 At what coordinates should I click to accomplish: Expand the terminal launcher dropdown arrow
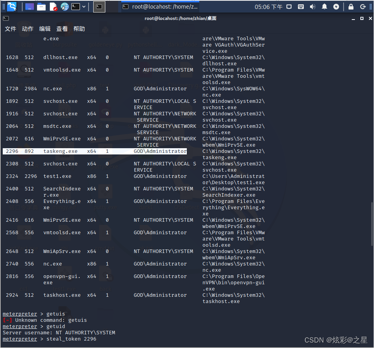point(84,7)
